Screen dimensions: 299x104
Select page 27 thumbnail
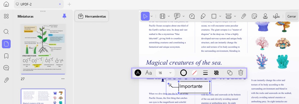(43, 49)
